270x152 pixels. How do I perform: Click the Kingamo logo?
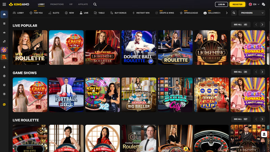pyautogui.click(x=19, y=4)
